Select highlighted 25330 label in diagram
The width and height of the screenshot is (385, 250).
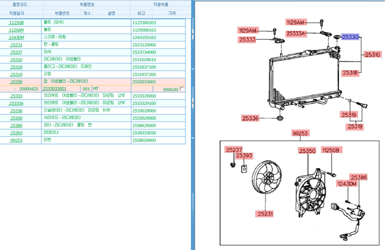click(x=351, y=37)
